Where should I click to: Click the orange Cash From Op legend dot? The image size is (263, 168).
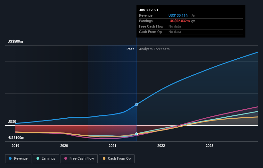(104, 158)
